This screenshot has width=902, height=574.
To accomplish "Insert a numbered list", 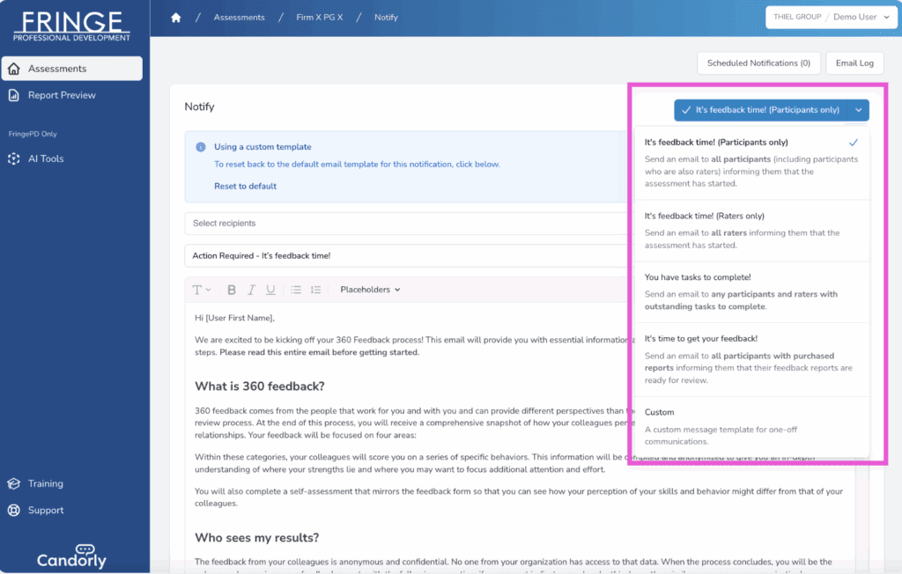I will pyautogui.click(x=316, y=290).
